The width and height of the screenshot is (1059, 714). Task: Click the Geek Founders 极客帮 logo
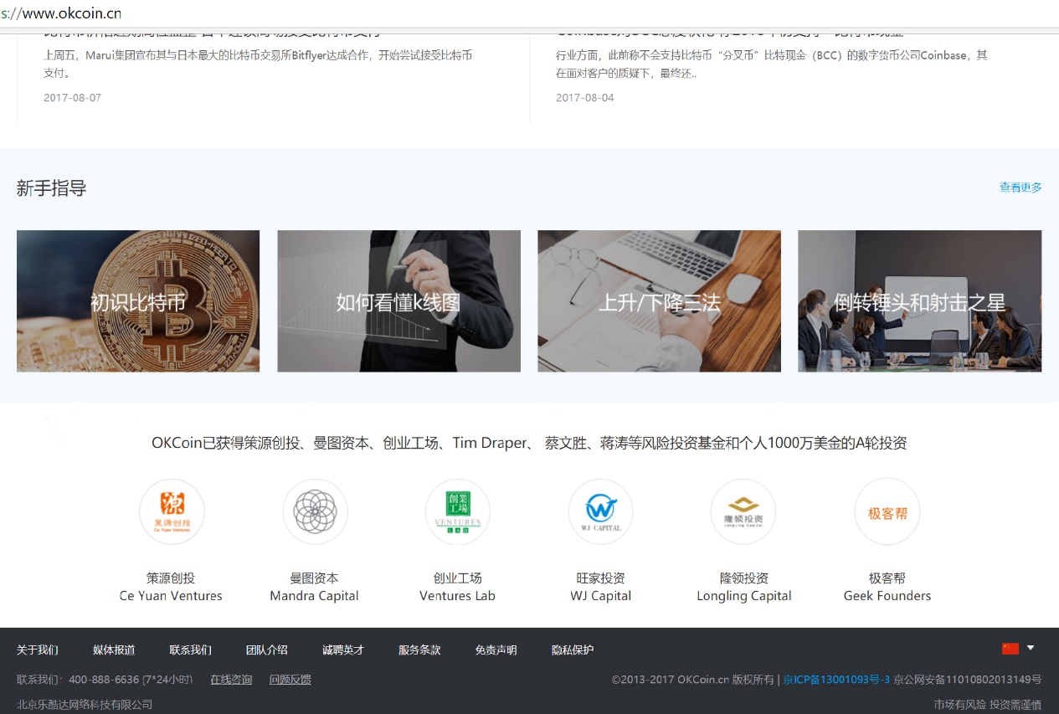(x=887, y=511)
